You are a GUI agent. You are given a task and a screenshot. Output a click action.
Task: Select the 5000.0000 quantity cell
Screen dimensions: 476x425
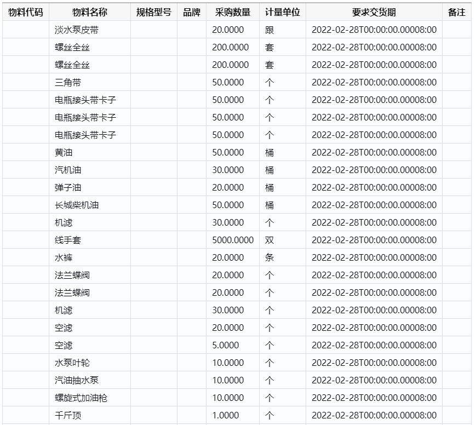click(233, 240)
